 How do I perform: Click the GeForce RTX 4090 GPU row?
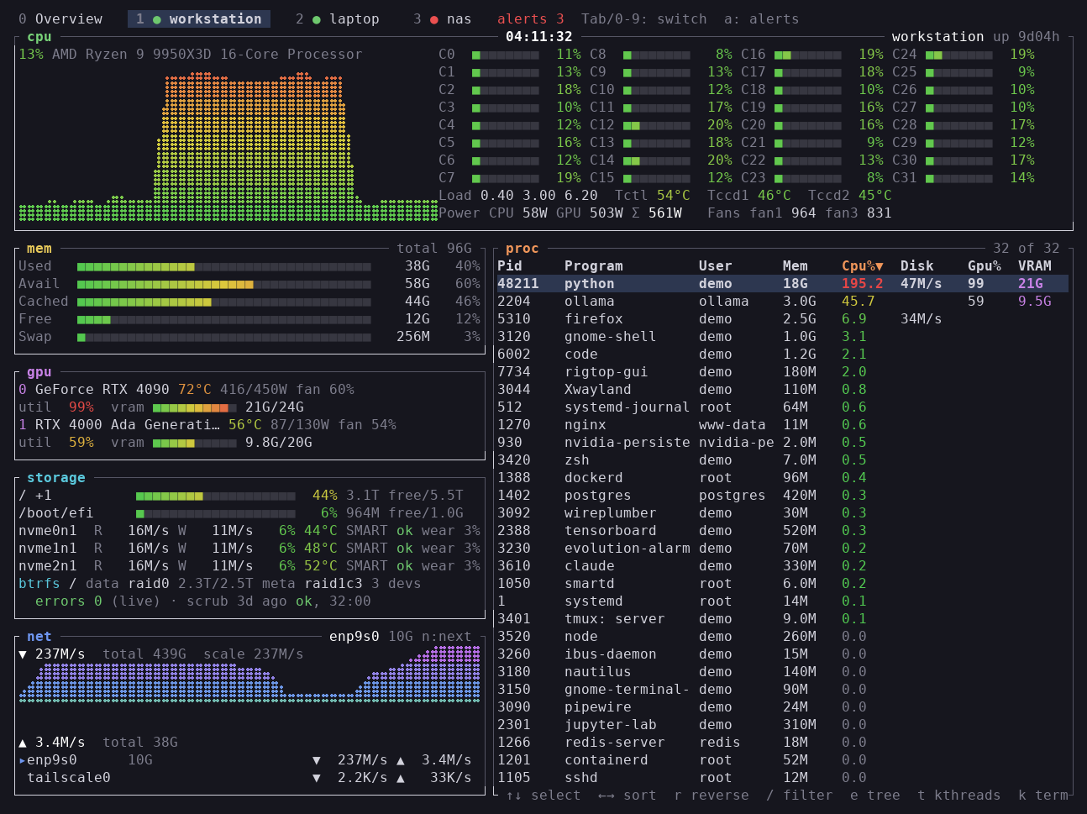[186, 389]
